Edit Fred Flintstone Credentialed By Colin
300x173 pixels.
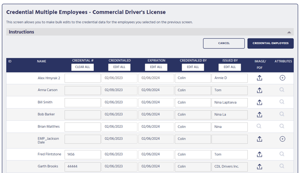pyautogui.click(x=193, y=155)
